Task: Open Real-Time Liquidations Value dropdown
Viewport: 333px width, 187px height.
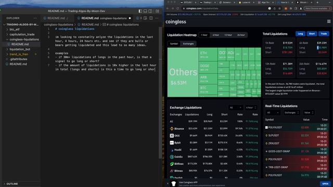Action: pos(309,113)
